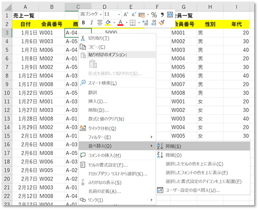Click the select-all corner of the sheet
Viewport: 259px width, 210px height.
coord(8,7)
